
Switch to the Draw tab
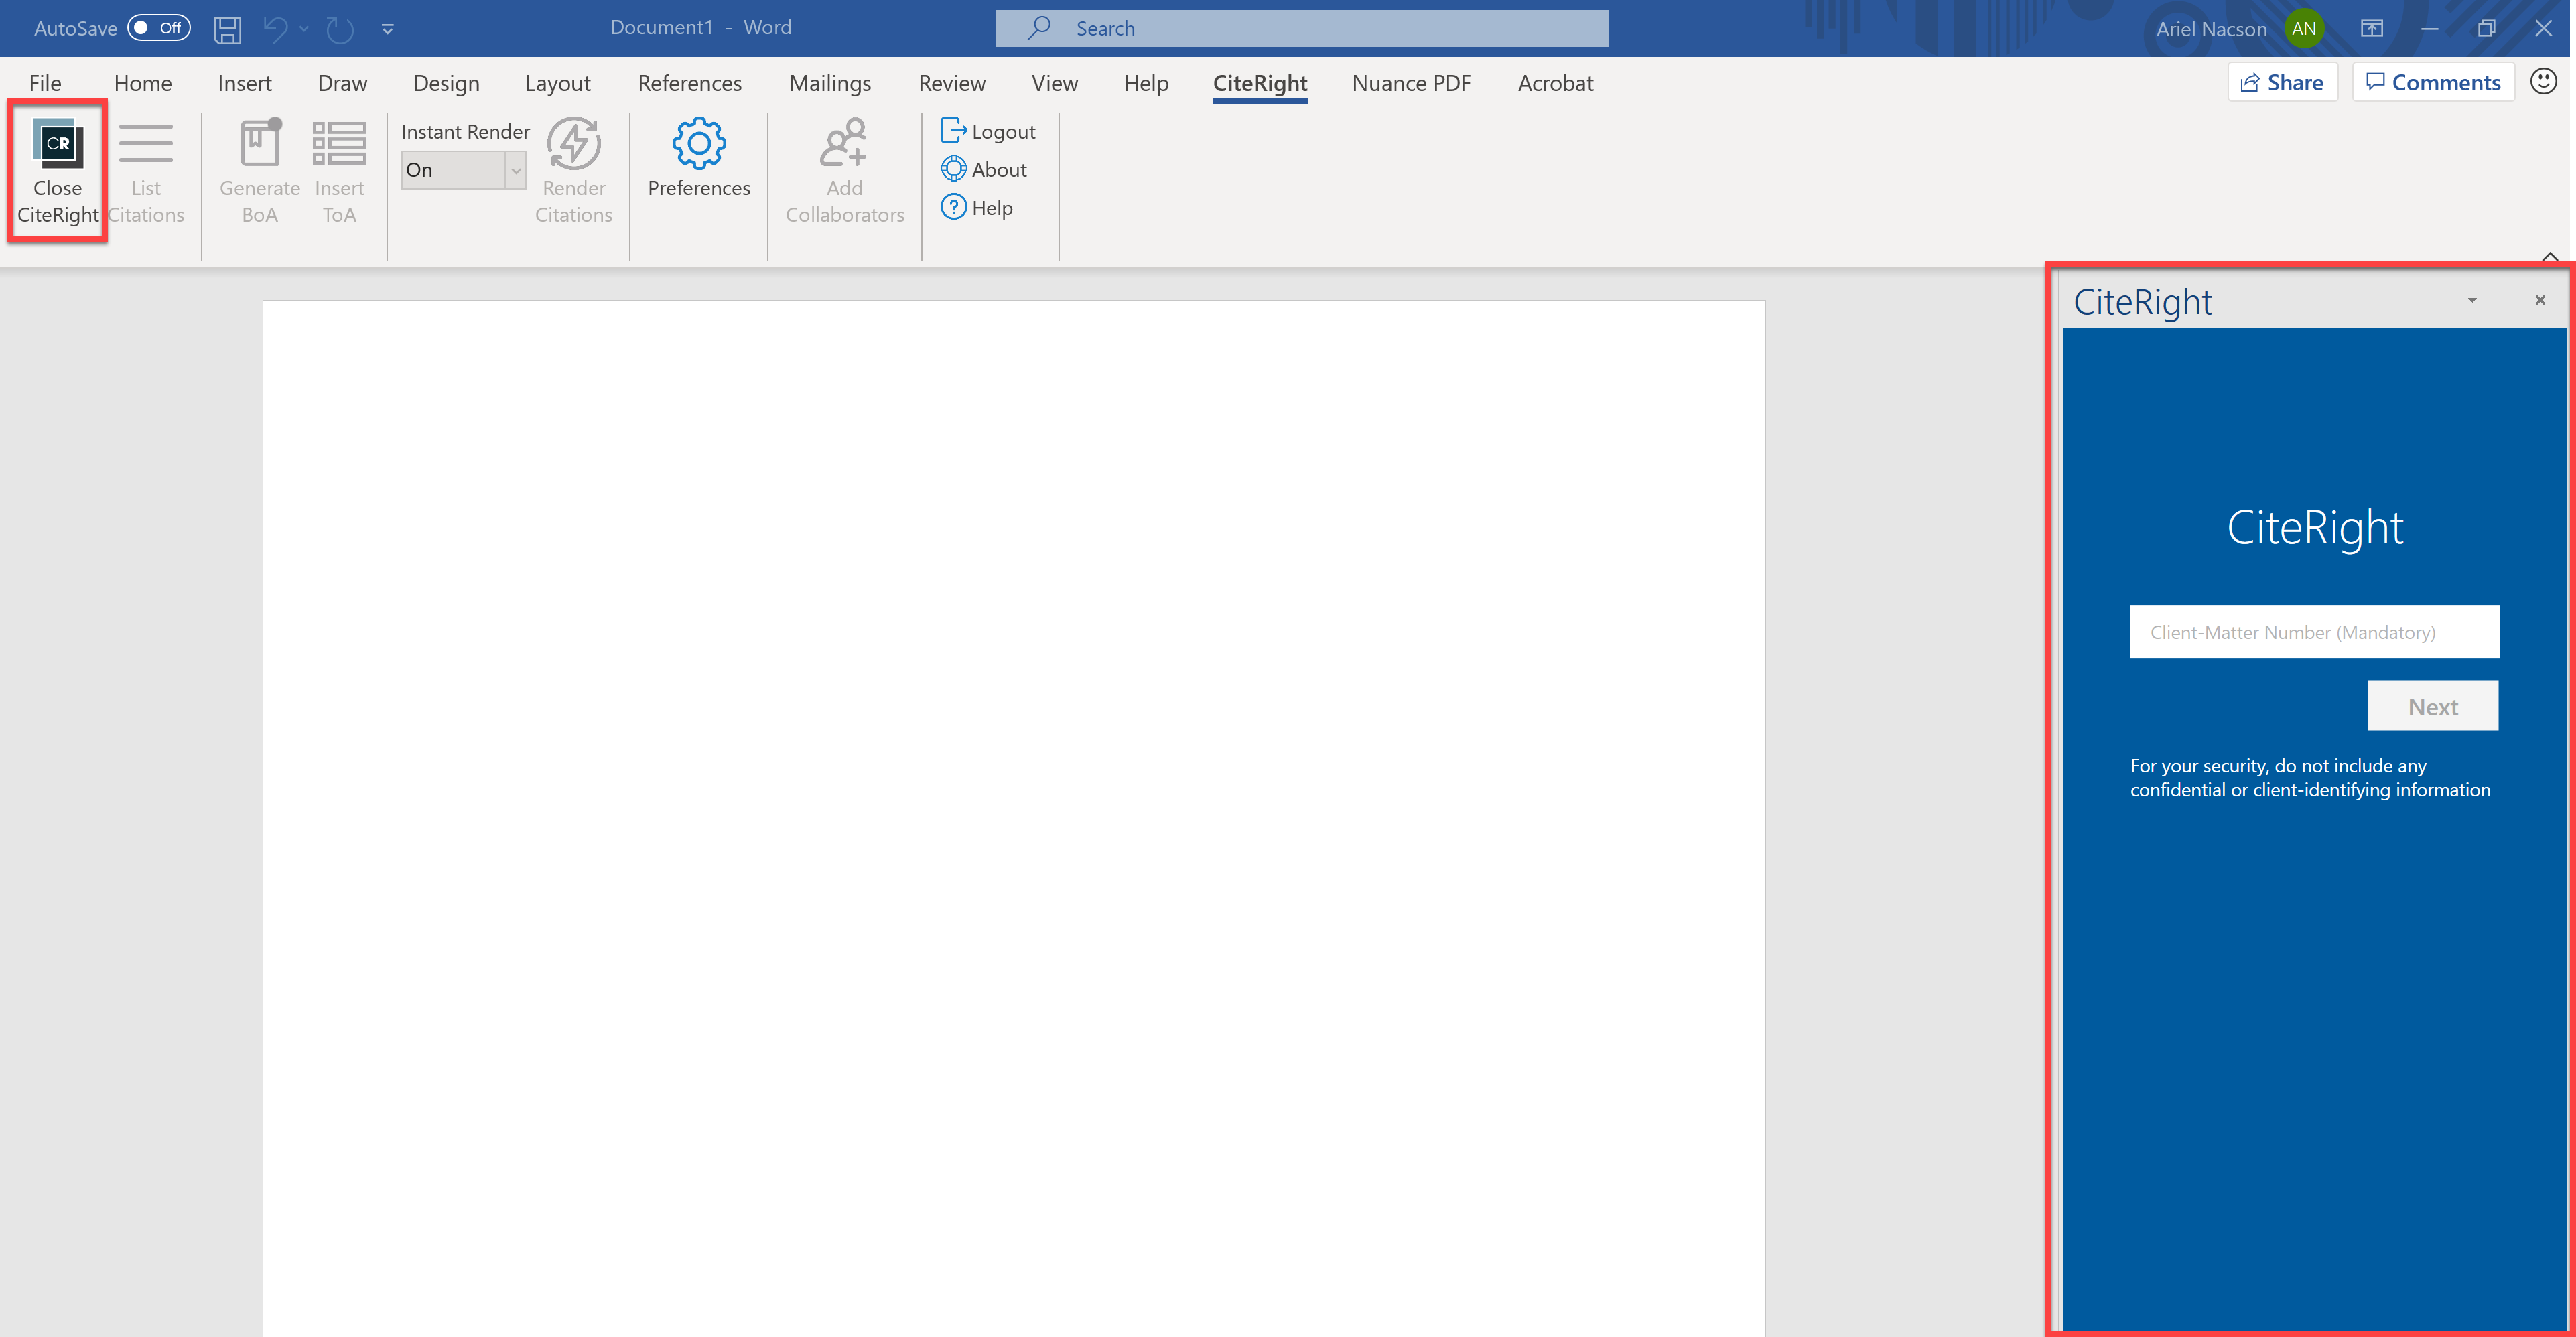(343, 83)
